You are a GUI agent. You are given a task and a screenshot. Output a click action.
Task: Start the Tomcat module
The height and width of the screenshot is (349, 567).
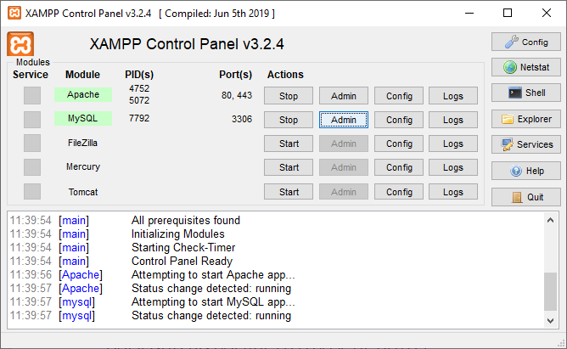(x=289, y=192)
